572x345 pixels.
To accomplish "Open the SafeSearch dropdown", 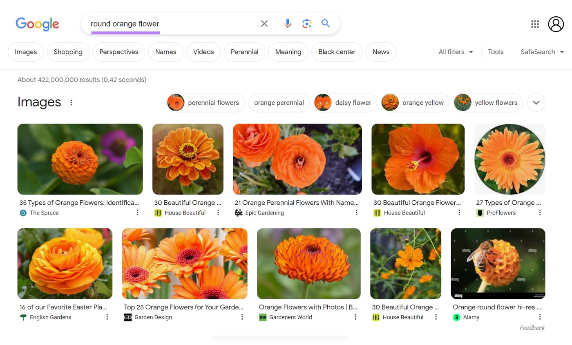I will (541, 52).
